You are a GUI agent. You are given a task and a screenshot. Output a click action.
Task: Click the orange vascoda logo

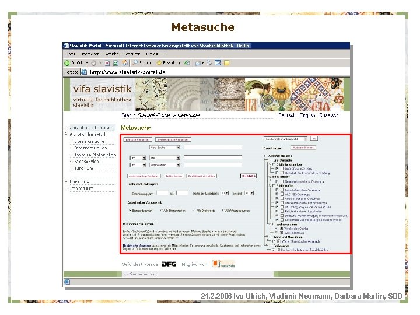coord(223,264)
